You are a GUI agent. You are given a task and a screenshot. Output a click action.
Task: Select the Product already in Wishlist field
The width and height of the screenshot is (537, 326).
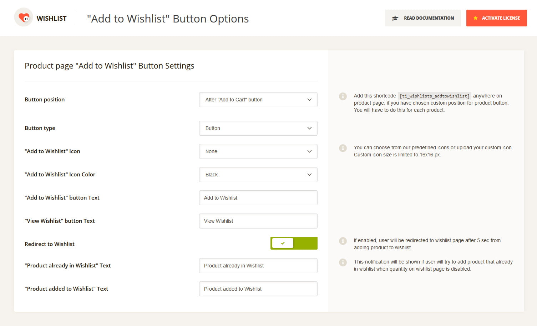pyautogui.click(x=258, y=266)
